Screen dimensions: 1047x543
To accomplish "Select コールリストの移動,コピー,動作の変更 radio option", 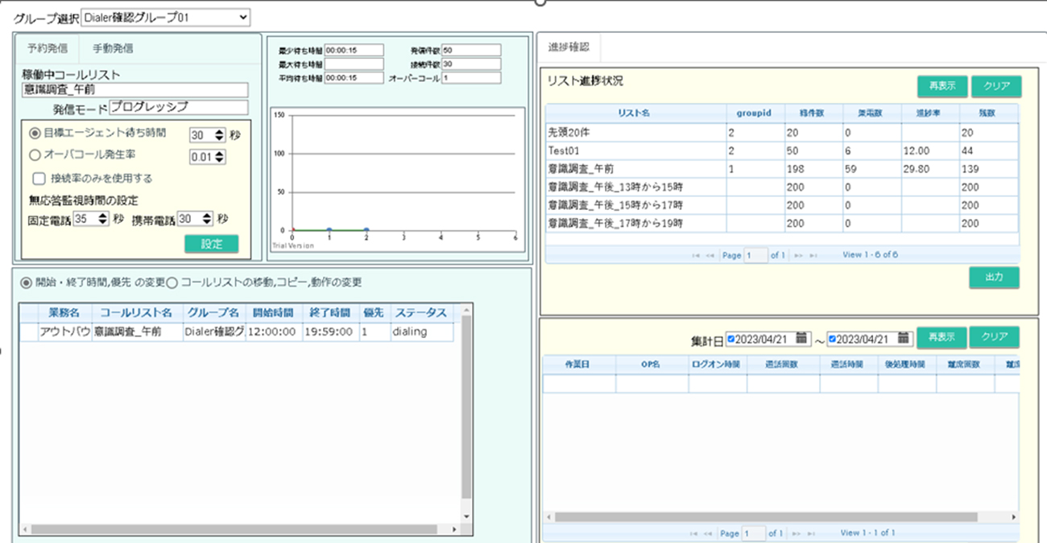I will pos(172,282).
